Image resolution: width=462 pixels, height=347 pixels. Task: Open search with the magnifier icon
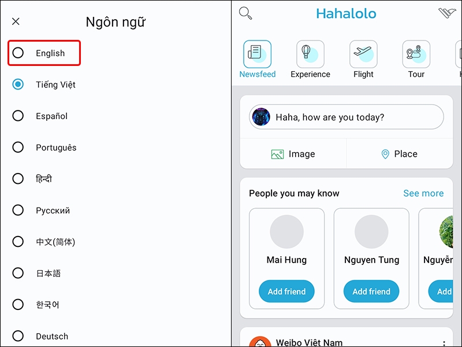point(245,13)
